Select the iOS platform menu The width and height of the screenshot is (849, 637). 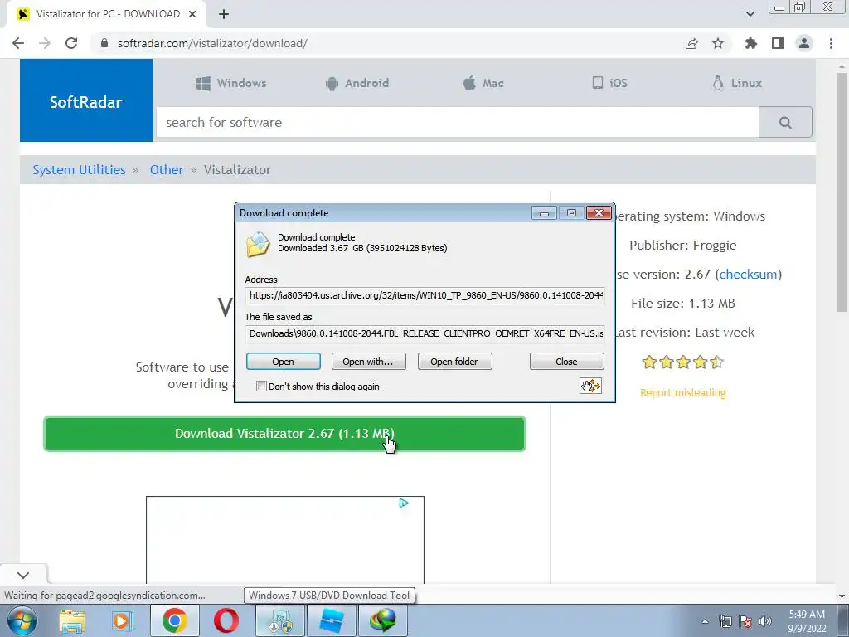(x=609, y=84)
